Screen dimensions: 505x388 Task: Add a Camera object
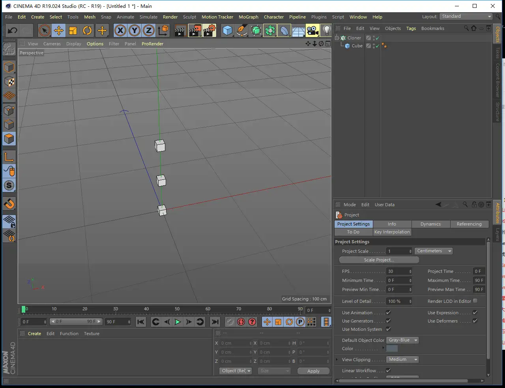(x=312, y=30)
